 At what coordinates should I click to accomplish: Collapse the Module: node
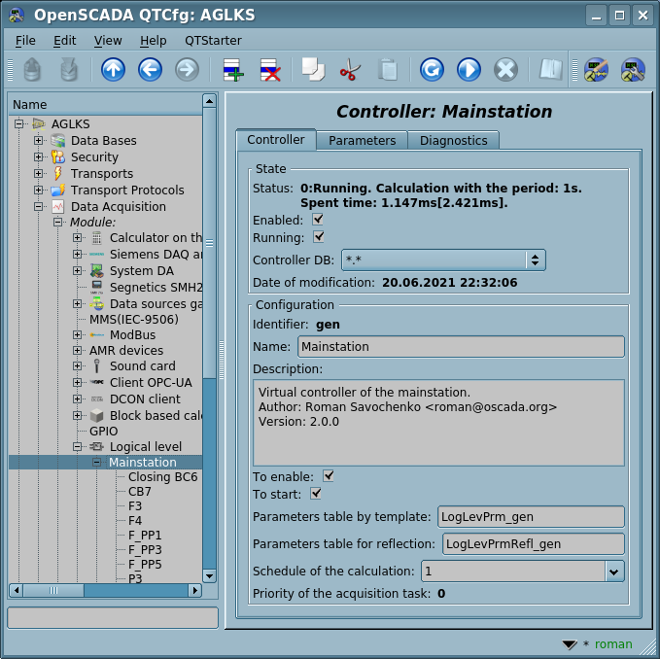tap(57, 223)
